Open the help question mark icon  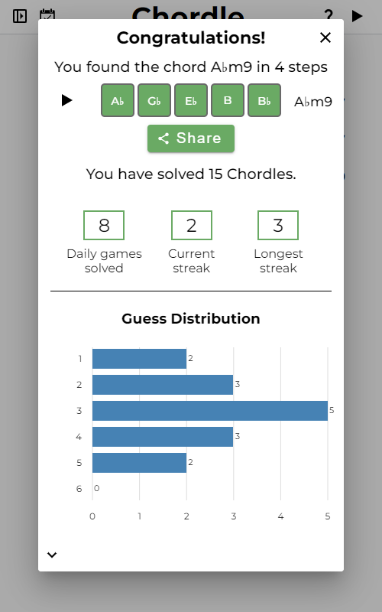[329, 15]
